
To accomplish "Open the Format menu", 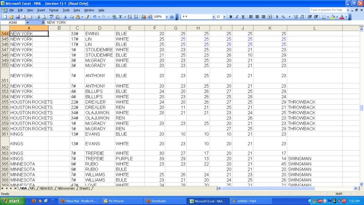I will [x=54, y=10].
